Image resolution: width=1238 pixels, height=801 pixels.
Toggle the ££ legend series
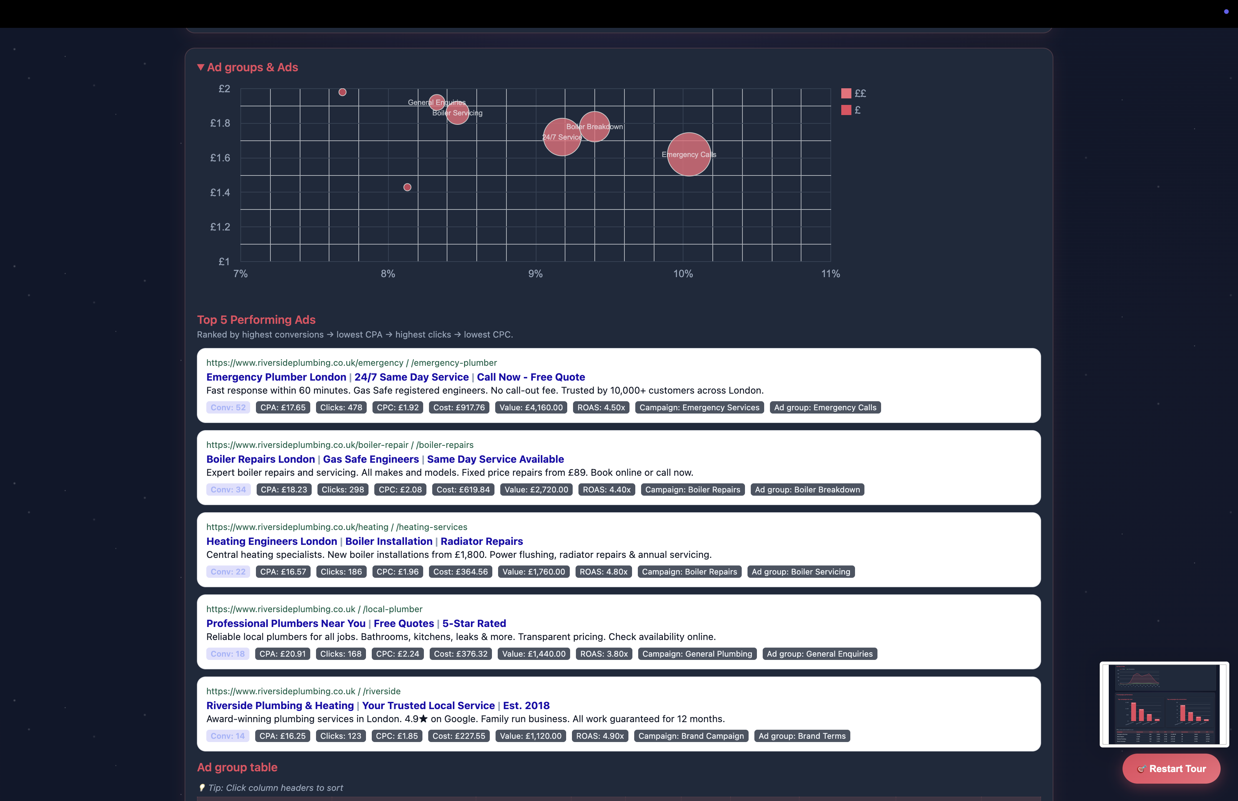(853, 94)
